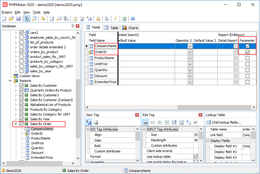Click the padlock icon in the toolbar
260x174 pixels.
[x=98, y=19]
